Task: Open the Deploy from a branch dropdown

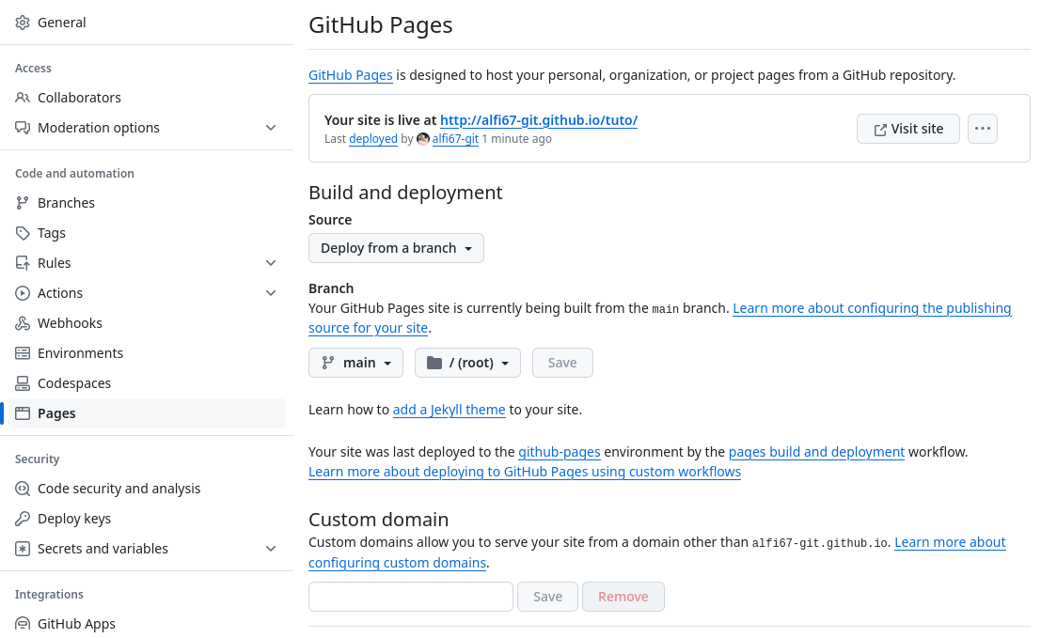Action: (x=396, y=248)
